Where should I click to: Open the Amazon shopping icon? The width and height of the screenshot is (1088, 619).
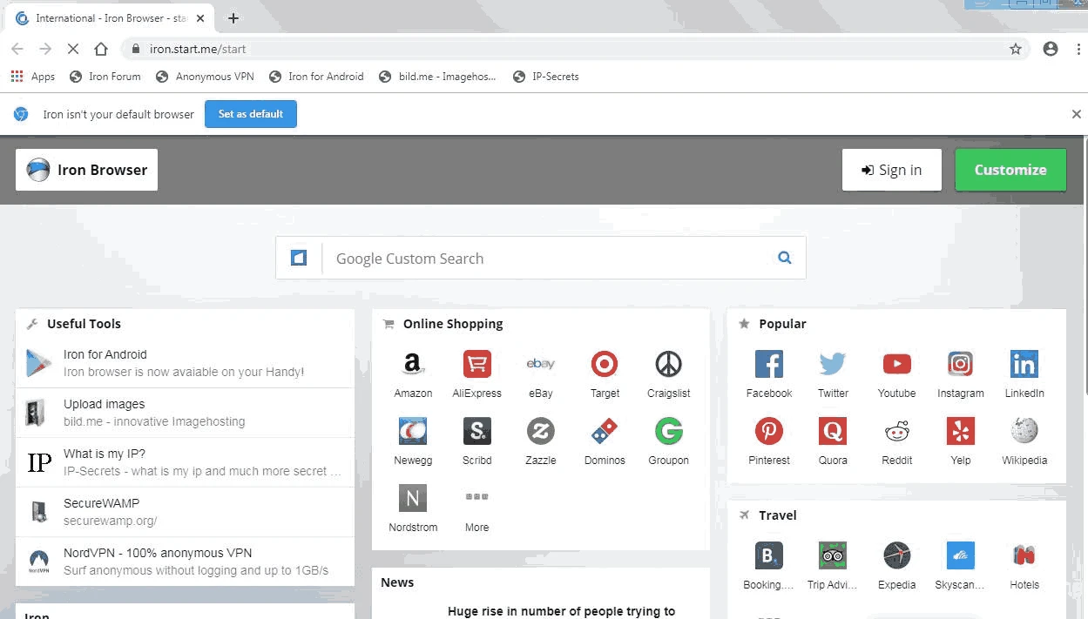[413, 364]
